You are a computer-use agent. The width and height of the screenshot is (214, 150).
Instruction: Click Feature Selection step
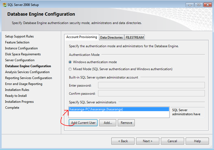[17, 42]
